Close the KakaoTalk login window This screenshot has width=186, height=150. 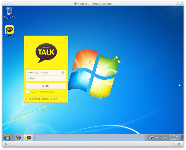tap(65, 38)
